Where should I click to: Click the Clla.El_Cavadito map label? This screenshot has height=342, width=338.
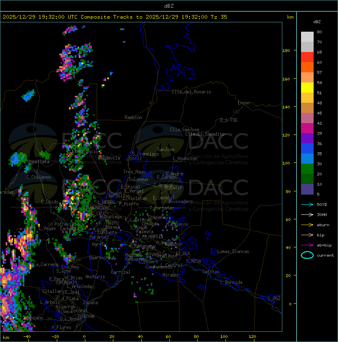(205, 134)
